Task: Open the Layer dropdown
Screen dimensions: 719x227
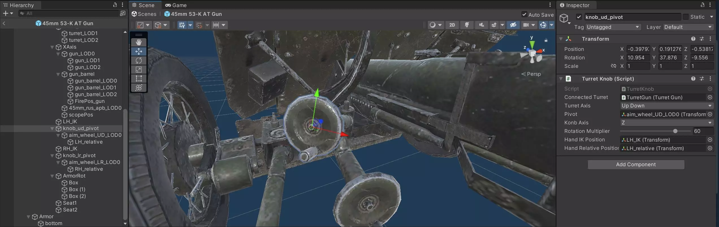Action: coord(688,27)
